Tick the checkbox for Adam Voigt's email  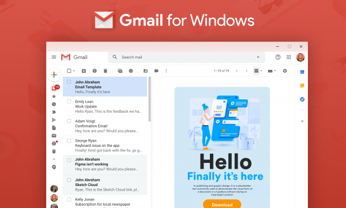pos(69,121)
